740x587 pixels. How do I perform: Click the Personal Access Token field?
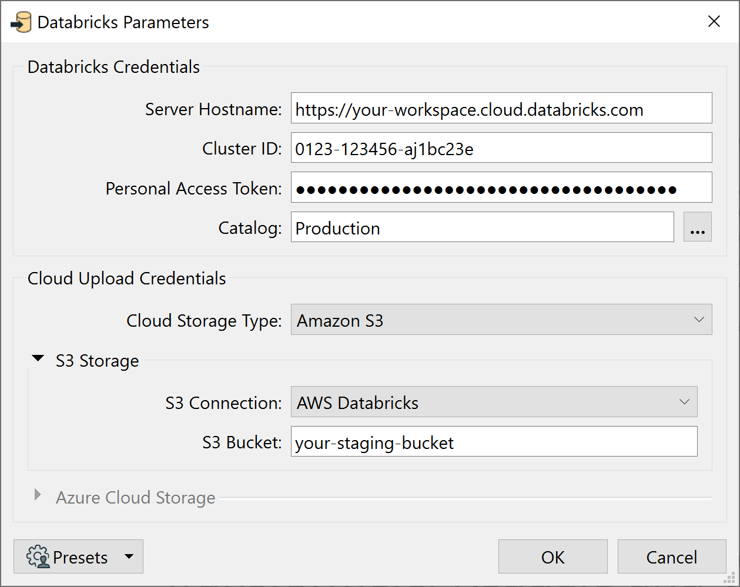pos(501,187)
